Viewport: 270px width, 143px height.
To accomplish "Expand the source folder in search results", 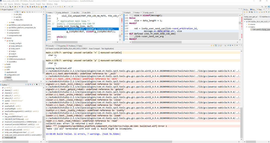I will (x=247, y=24).
